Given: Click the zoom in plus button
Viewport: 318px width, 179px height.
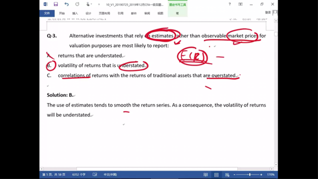Looking at the screenshot, I should tap(261, 175).
